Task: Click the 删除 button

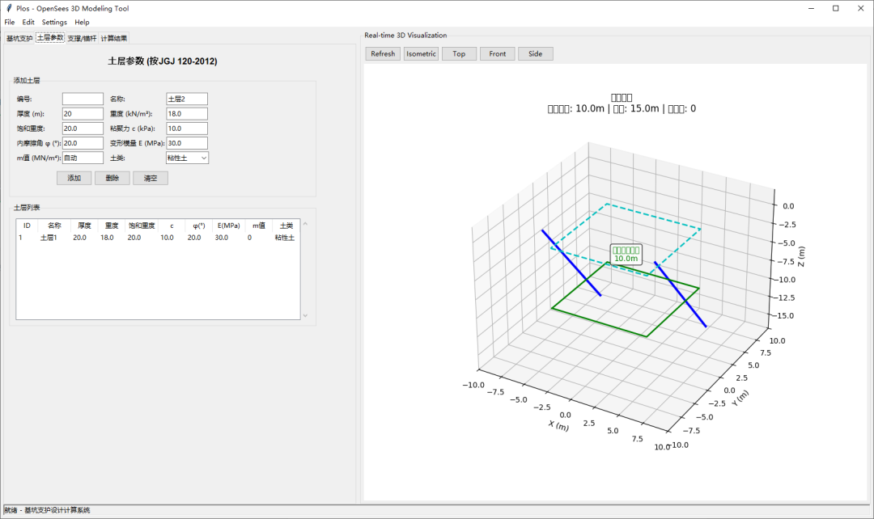Action: (112, 178)
